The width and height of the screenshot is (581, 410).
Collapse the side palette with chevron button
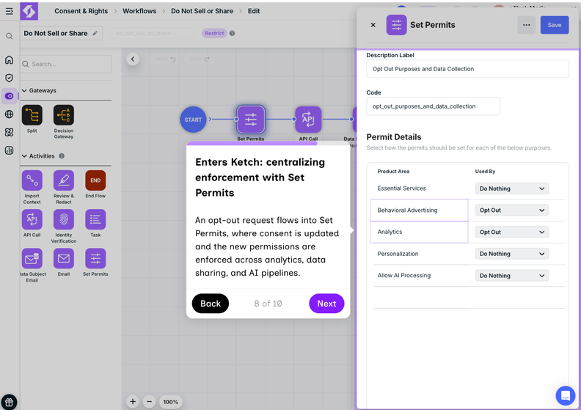click(x=133, y=59)
